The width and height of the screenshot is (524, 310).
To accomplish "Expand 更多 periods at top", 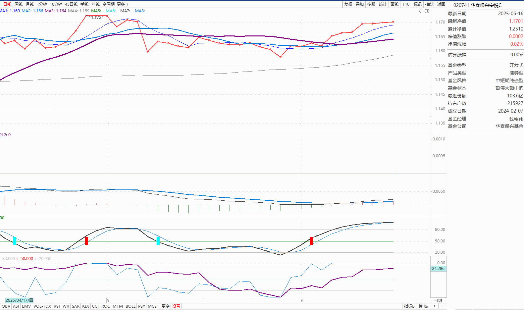I will tap(122, 4).
